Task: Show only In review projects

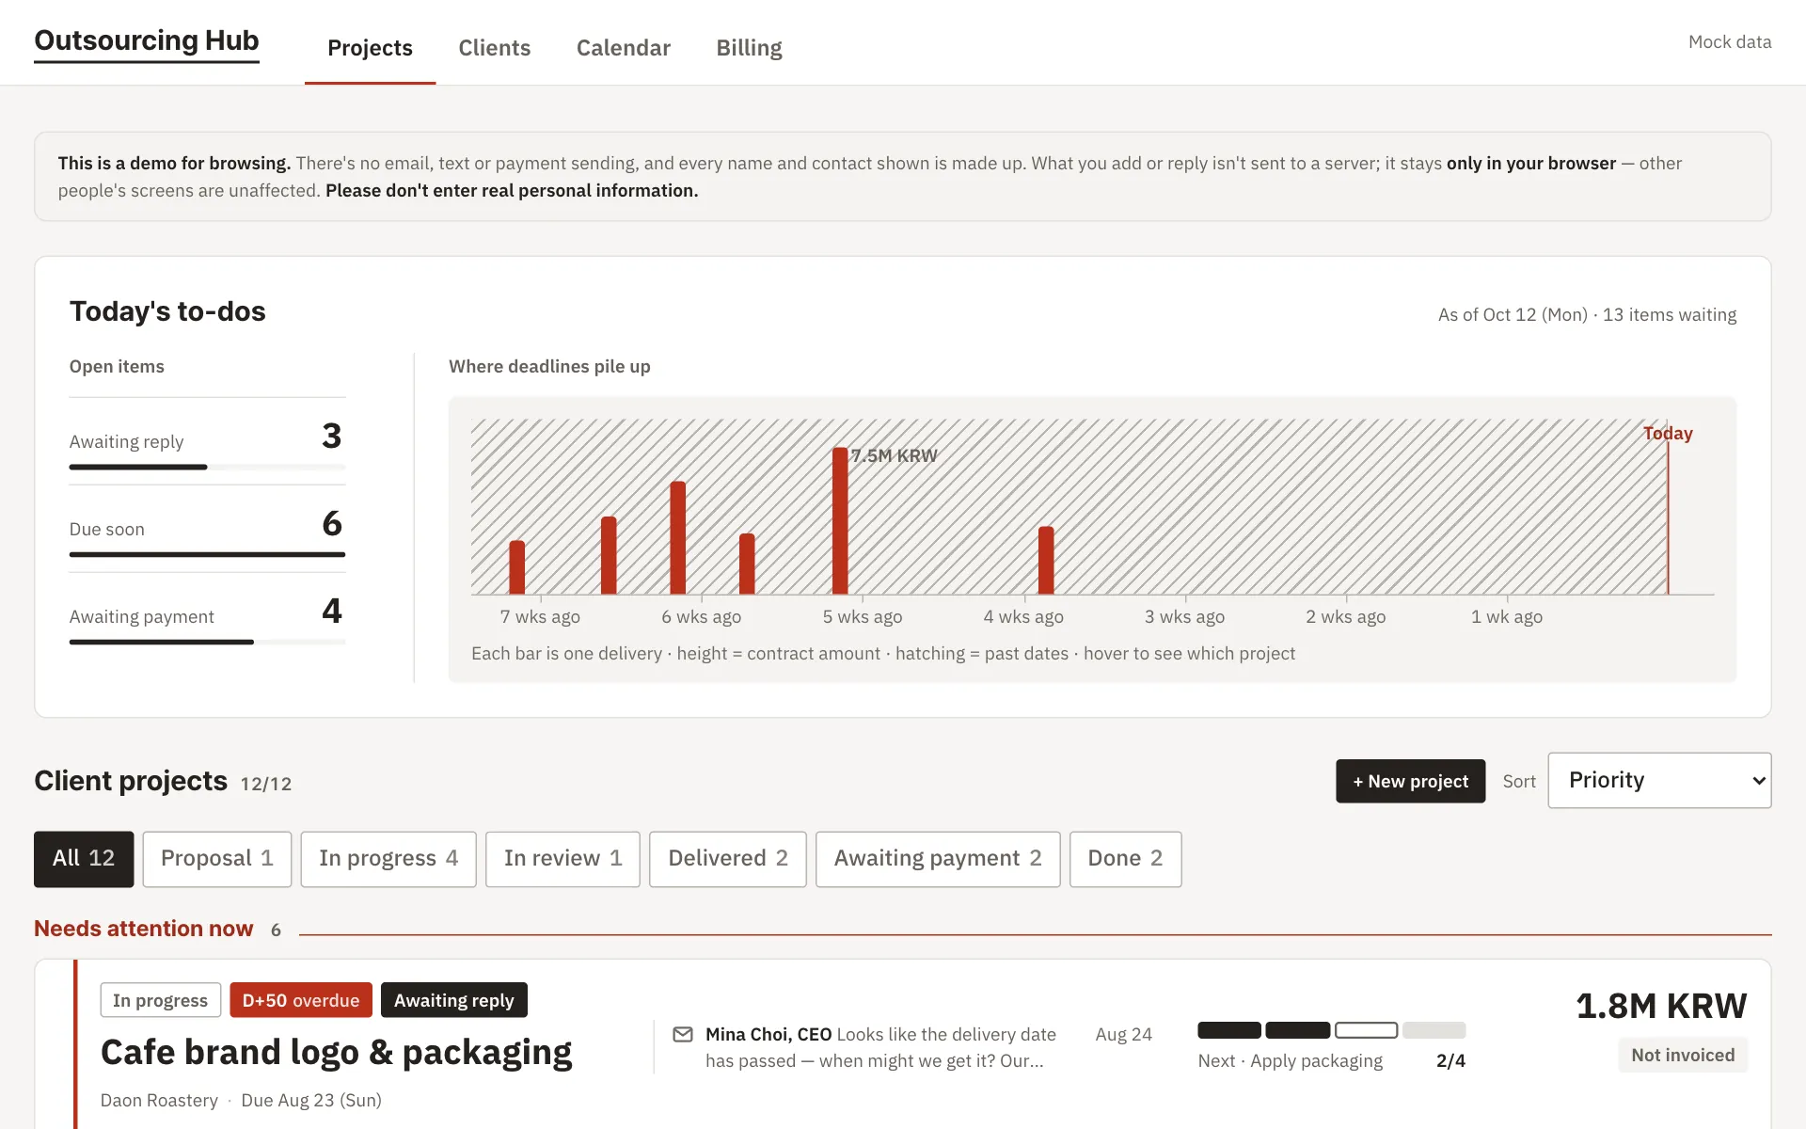Action: coord(562,858)
